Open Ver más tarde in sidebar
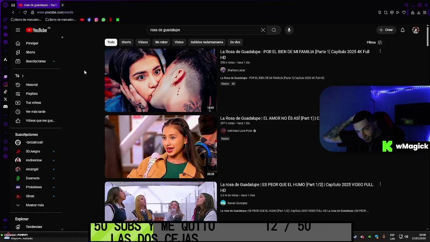Screen dimensions: 430x242 click(x=35, y=112)
